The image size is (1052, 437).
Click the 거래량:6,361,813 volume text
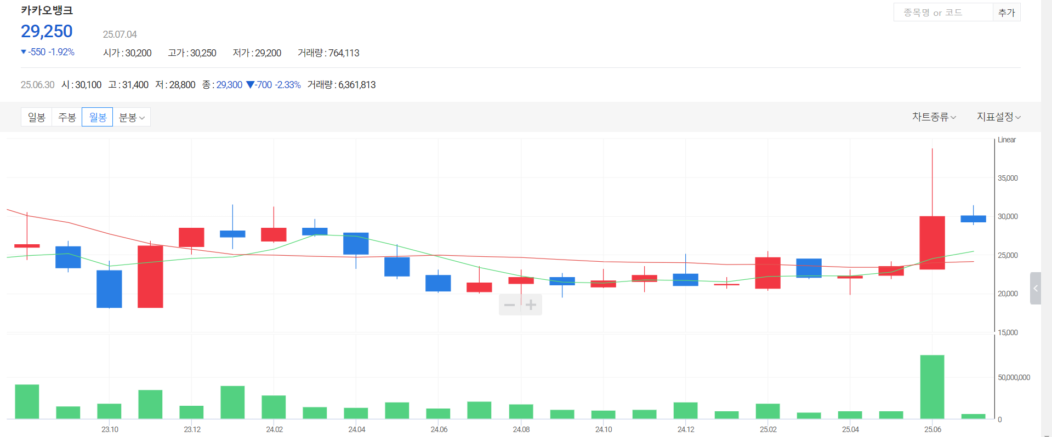pyautogui.click(x=342, y=85)
